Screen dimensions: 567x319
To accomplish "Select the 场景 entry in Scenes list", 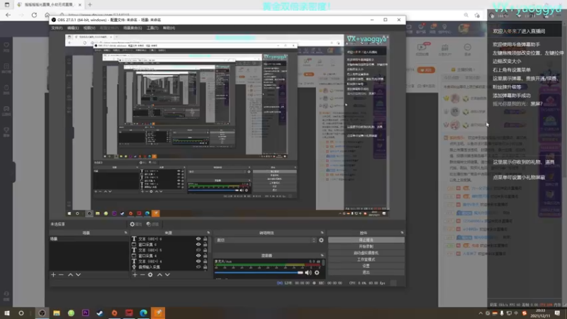I will [89, 239].
